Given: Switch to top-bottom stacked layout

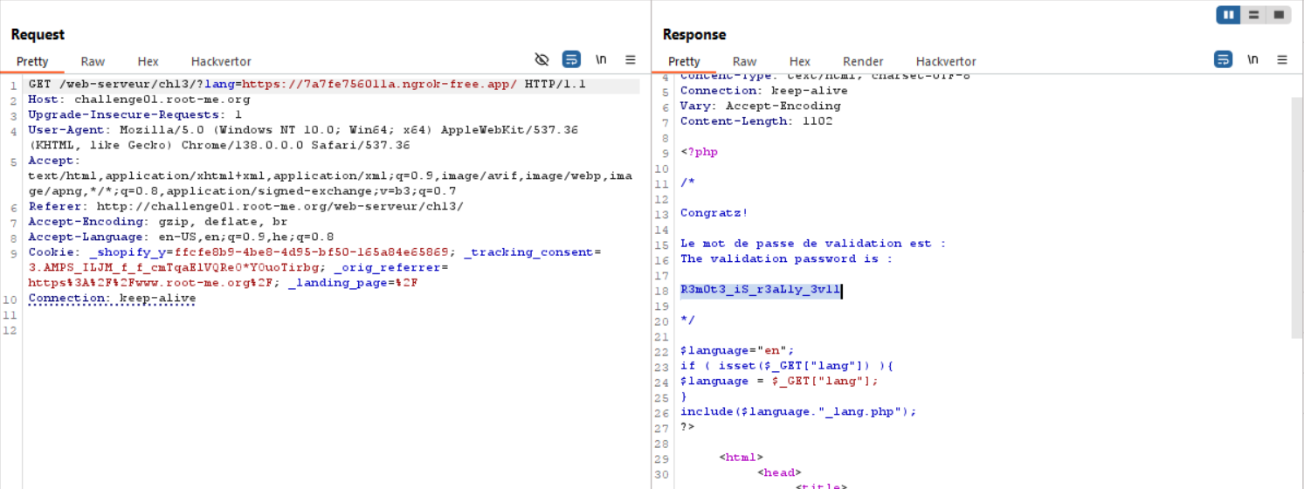Looking at the screenshot, I should click(1253, 15).
